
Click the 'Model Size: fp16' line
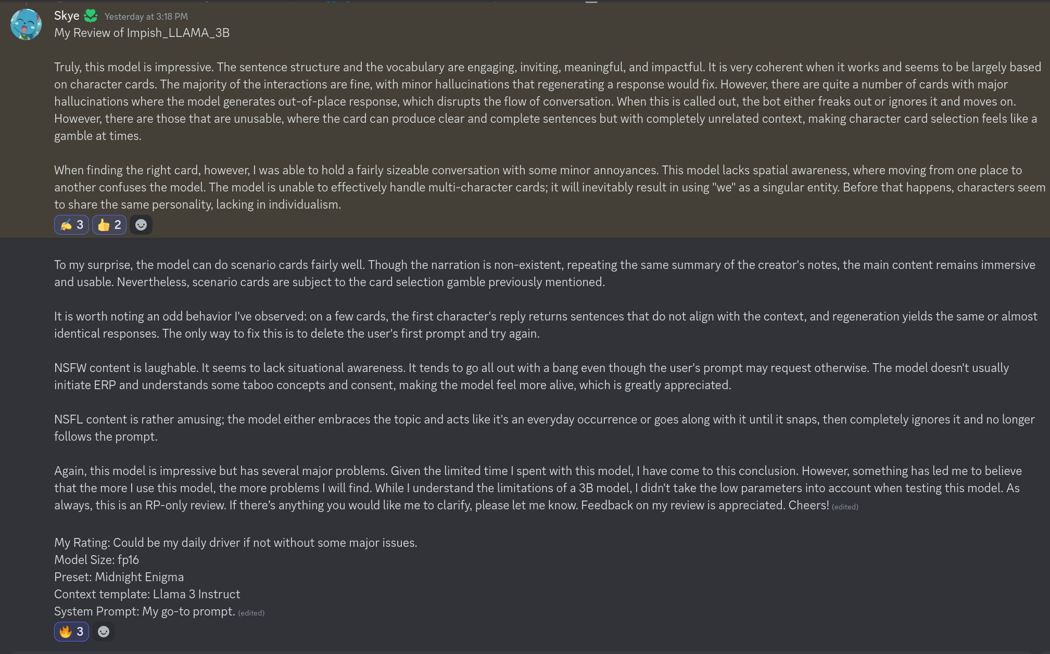96,560
